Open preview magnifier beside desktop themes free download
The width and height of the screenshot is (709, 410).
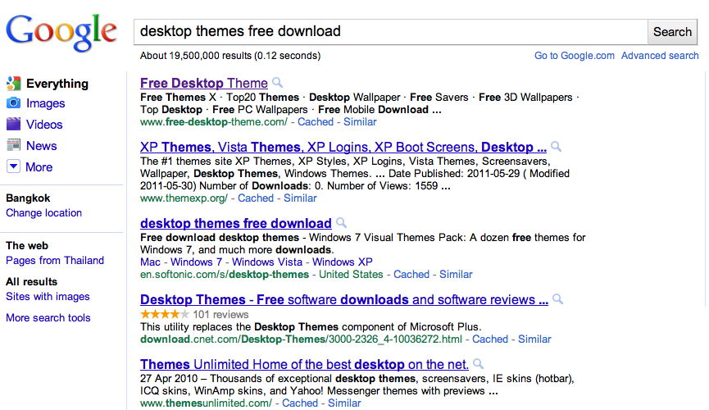point(342,222)
